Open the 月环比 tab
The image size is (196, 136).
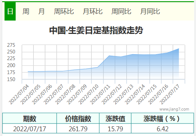click(93, 11)
